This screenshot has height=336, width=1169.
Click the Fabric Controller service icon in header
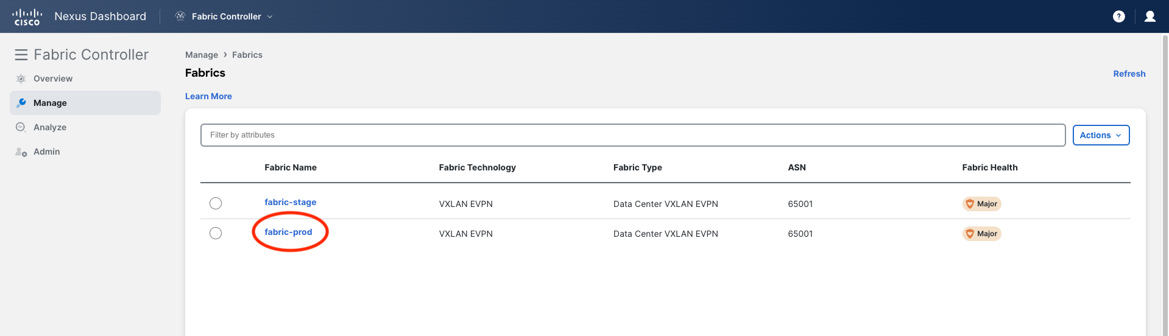point(180,16)
